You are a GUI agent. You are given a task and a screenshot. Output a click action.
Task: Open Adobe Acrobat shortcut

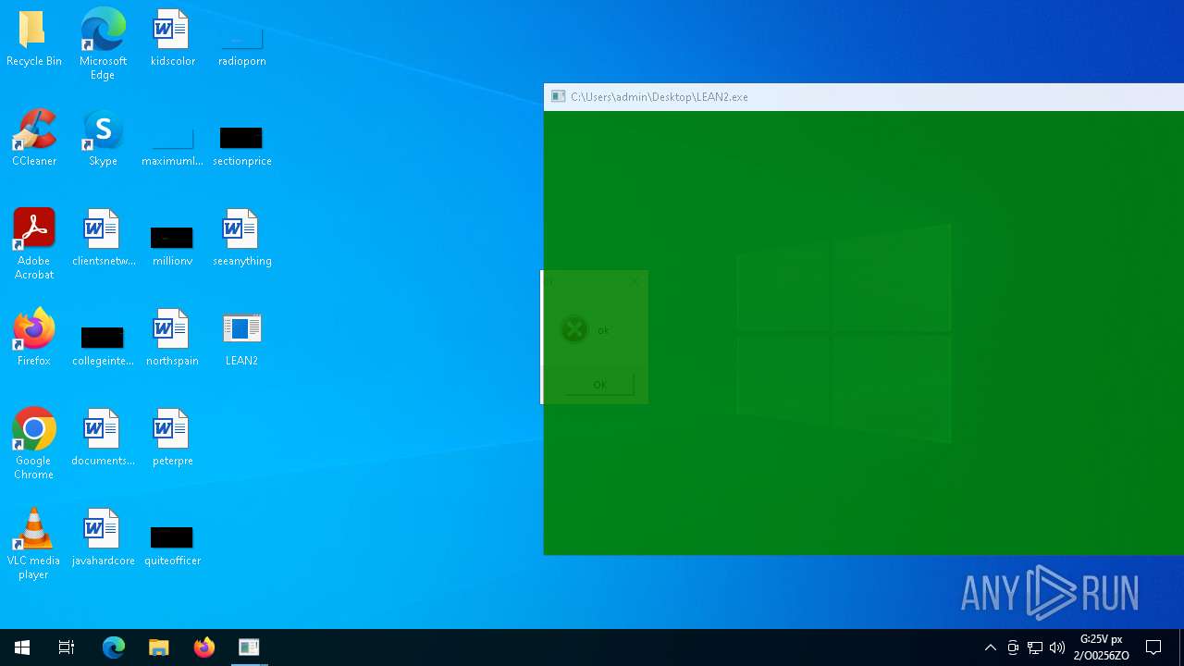click(33, 244)
